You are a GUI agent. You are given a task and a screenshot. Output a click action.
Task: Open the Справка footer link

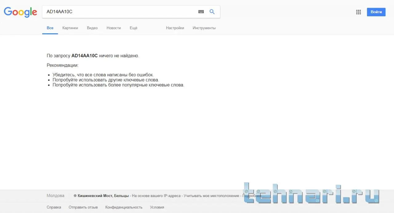point(54,207)
